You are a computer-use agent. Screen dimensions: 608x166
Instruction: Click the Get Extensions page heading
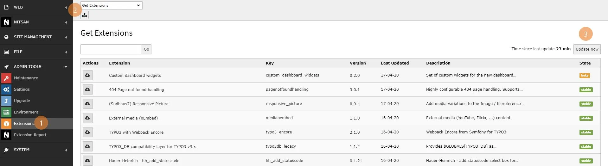pyautogui.click(x=106, y=33)
